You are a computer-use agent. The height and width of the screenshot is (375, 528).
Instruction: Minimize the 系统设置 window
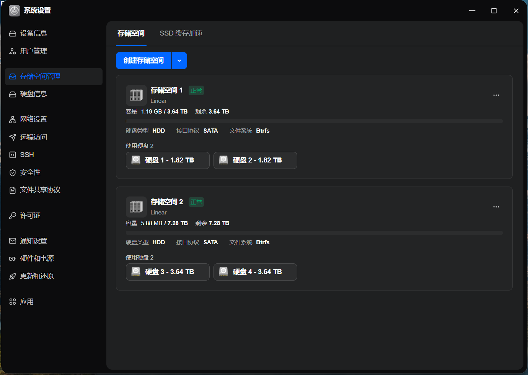(472, 11)
